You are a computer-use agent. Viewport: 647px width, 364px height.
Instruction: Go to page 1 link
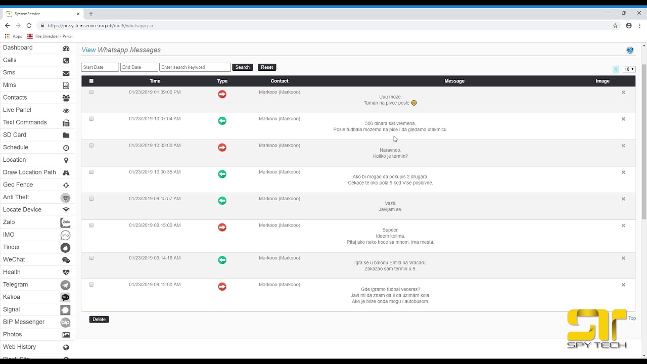[x=616, y=70]
